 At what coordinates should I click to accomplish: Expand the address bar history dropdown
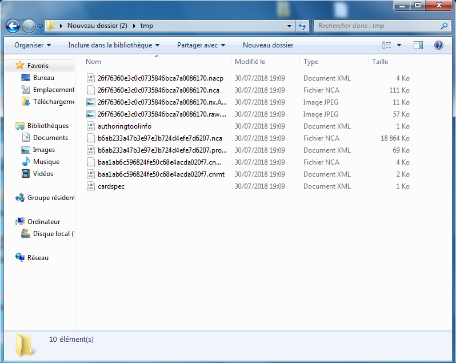pyautogui.click(x=289, y=26)
